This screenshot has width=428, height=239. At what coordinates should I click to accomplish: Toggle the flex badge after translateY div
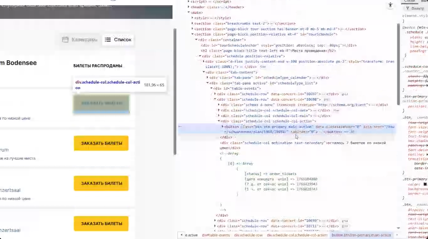coord(263,67)
